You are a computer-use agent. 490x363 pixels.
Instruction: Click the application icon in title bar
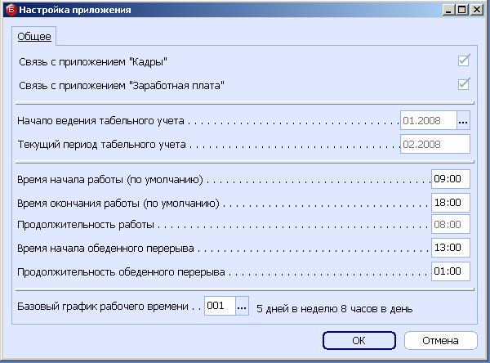point(9,9)
